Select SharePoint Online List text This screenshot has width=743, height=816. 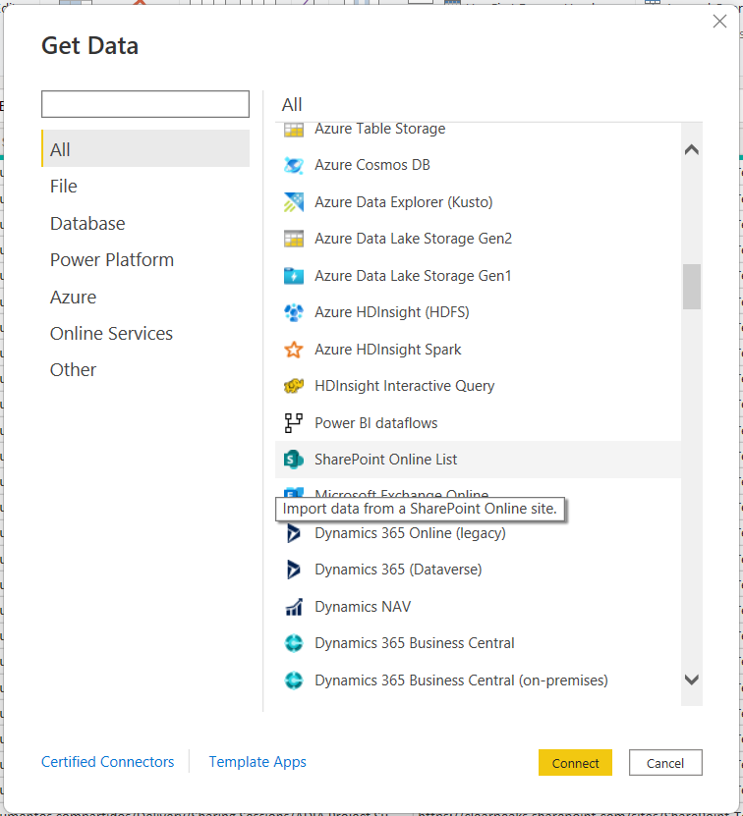click(x=385, y=460)
